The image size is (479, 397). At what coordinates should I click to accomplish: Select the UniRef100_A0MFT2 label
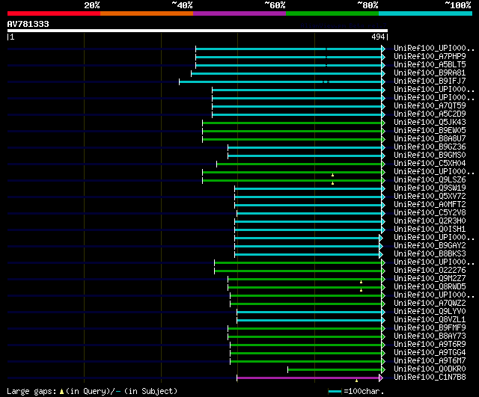click(430, 205)
